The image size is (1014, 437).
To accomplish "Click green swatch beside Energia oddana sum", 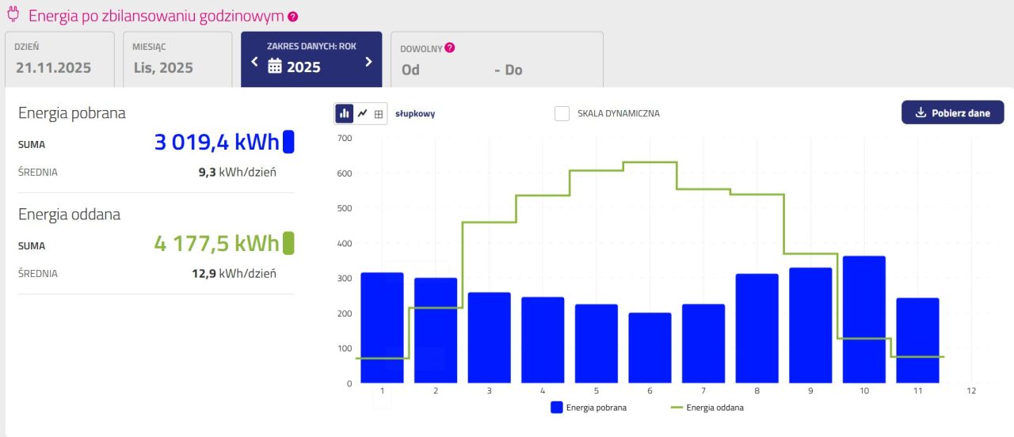I will pyautogui.click(x=288, y=243).
